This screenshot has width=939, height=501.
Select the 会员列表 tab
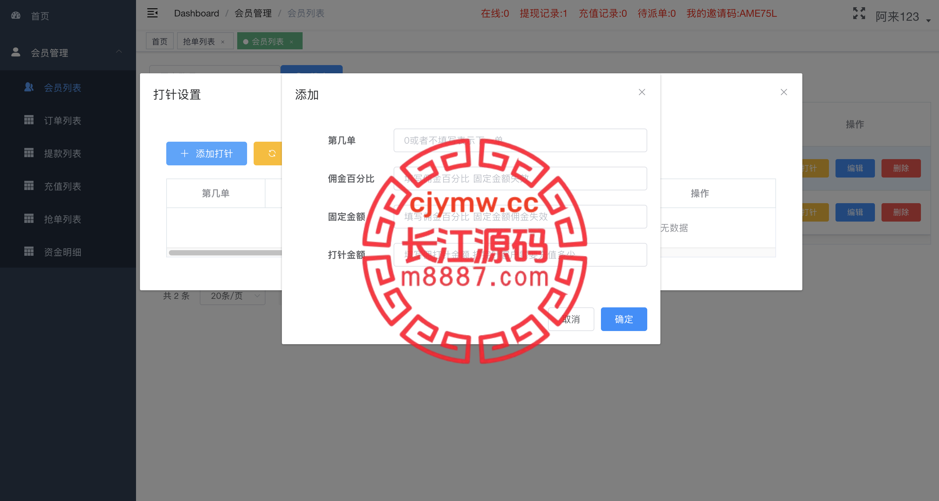(270, 41)
